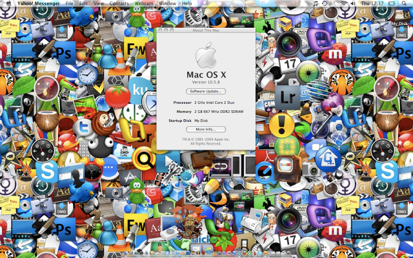Open VLC cone icon in the Dock
The height and width of the screenshot is (258, 413).
pos(214,253)
